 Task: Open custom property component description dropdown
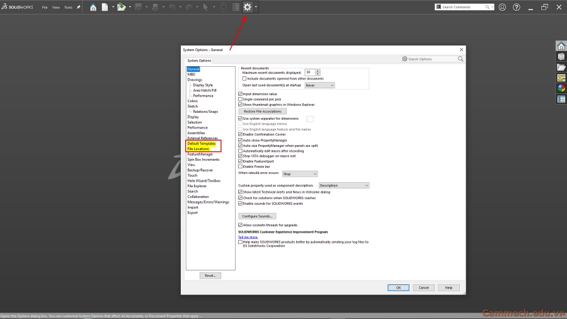click(344, 185)
